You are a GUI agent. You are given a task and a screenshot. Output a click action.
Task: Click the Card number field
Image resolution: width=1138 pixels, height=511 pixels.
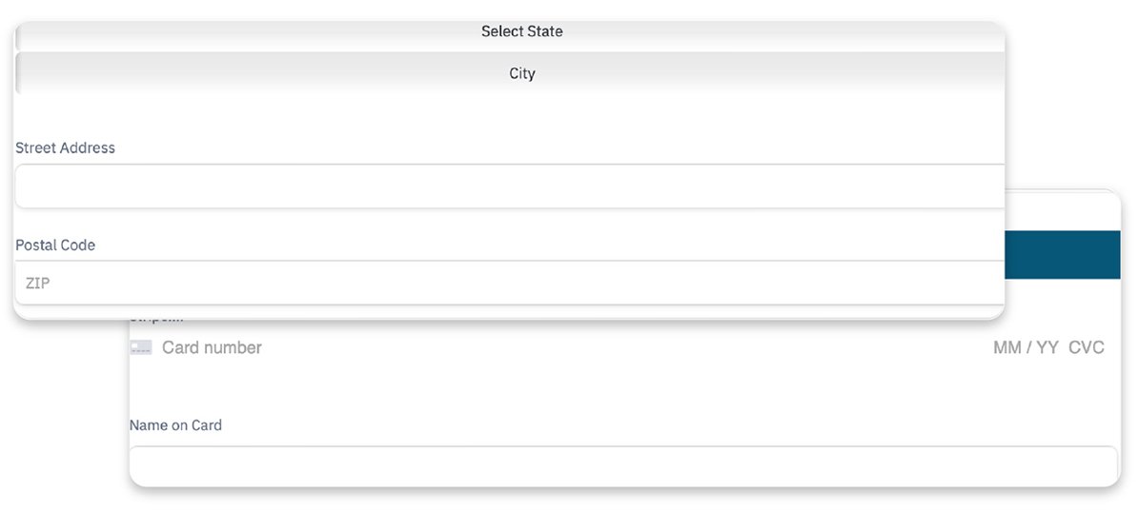pyautogui.click(x=572, y=348)
